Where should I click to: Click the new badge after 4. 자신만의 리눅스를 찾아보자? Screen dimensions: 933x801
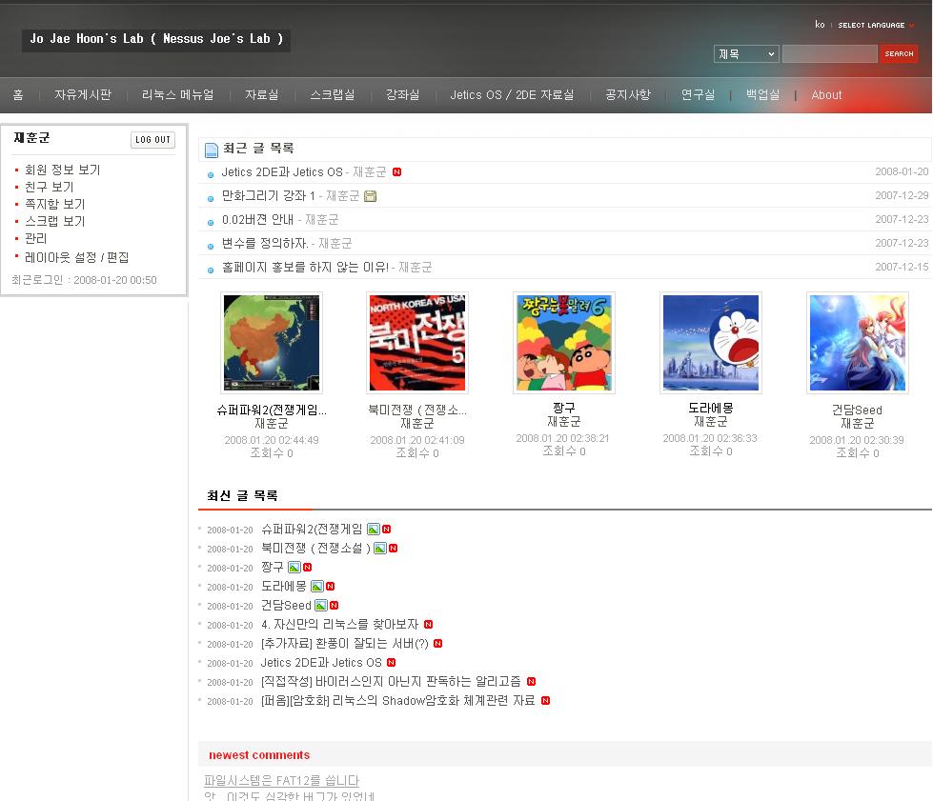[429, 625]
